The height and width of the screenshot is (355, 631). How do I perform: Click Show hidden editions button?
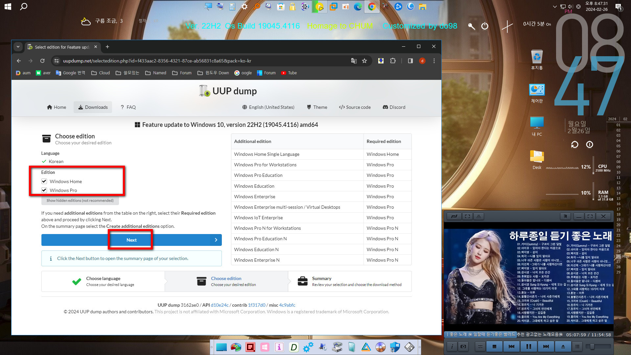tap(80, 201)
